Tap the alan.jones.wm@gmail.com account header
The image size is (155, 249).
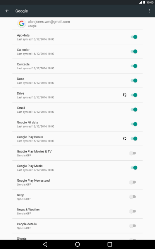(x=77, y=23)
